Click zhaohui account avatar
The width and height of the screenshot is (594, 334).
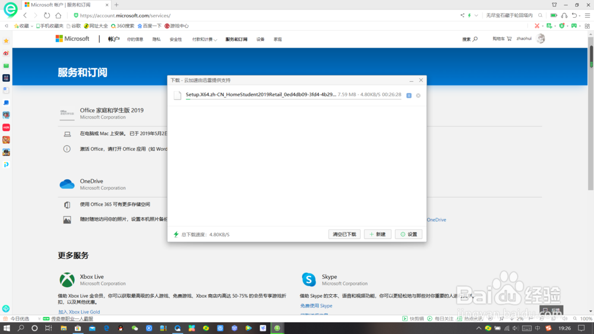[x=541, y=39]
